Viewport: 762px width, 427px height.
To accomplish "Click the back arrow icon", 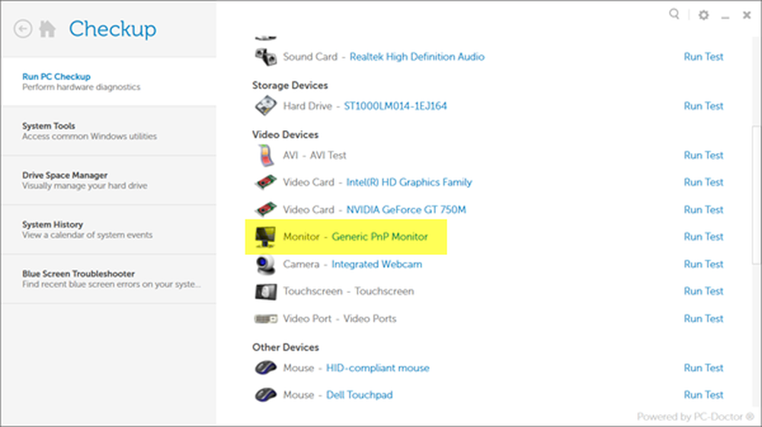I will [24, 29].
